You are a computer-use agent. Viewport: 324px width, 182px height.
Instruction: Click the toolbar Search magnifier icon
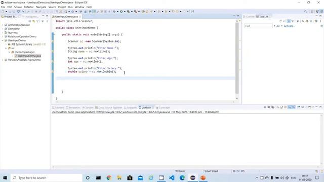[305, 12]
